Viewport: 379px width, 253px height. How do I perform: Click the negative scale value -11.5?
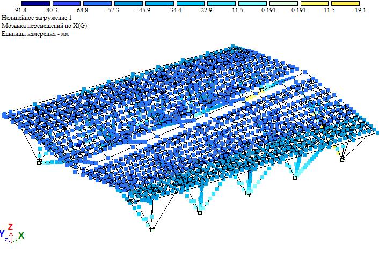tap(236, 10)
